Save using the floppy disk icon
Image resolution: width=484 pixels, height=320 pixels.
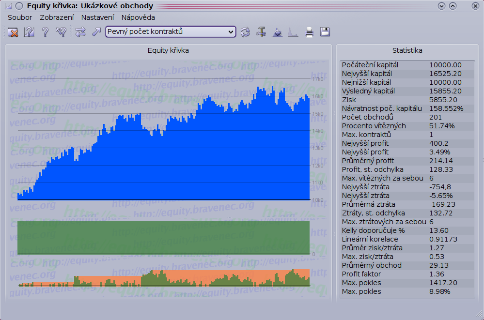point(325,32)
